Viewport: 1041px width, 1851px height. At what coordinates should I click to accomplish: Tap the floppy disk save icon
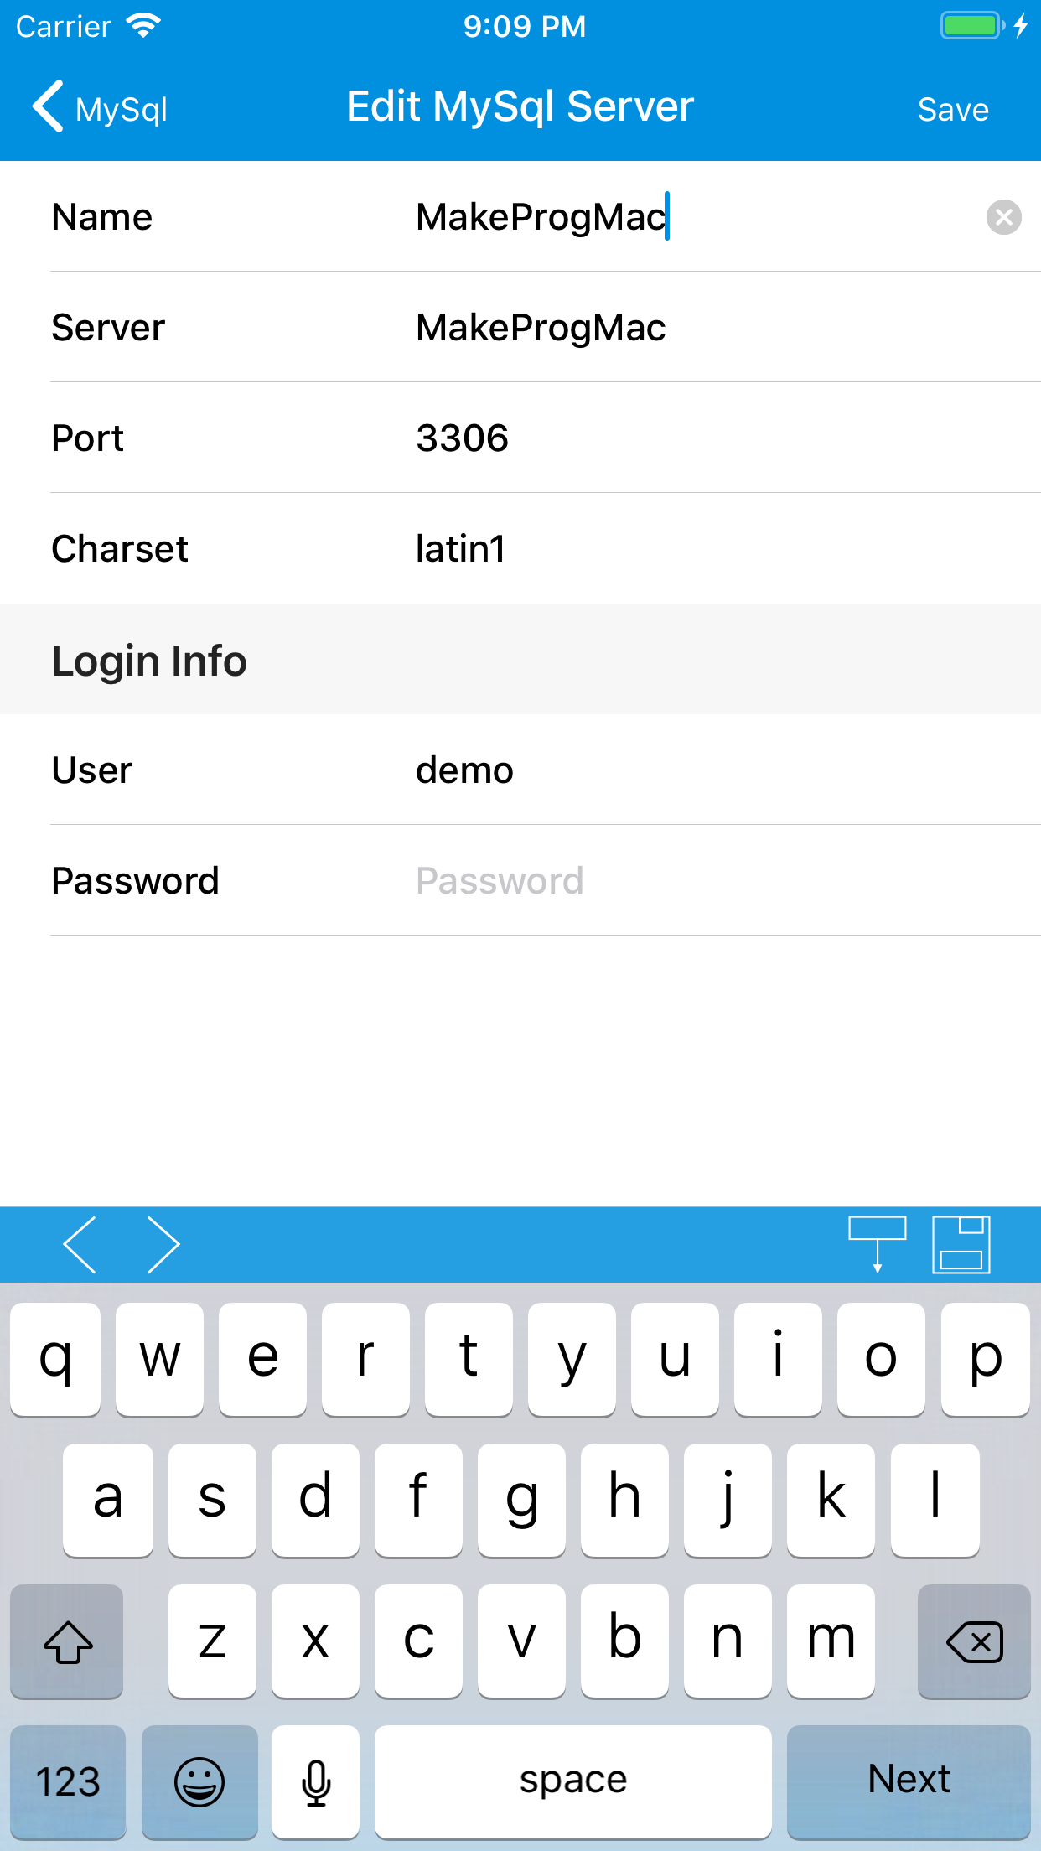[961, 1245]
